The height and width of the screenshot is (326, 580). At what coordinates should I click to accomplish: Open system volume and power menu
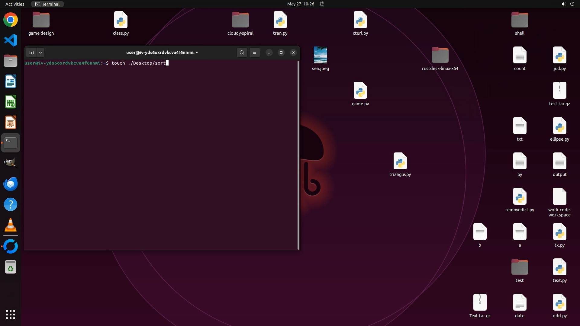[568, 4]
